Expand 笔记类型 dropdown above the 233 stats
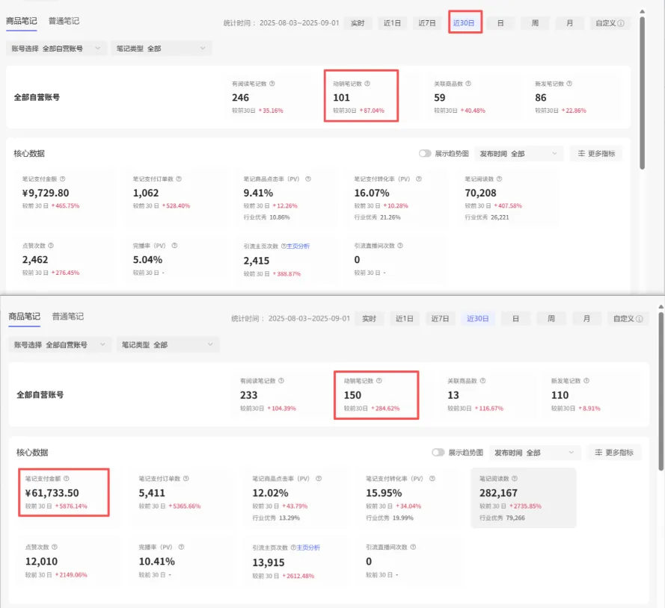The width and height of the screenshot is (665, 608). (168, 345)
